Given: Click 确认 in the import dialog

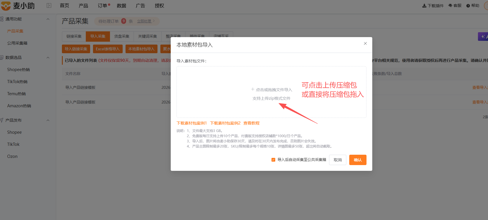Looking at the screenshot, I should [x=358, y=160].
